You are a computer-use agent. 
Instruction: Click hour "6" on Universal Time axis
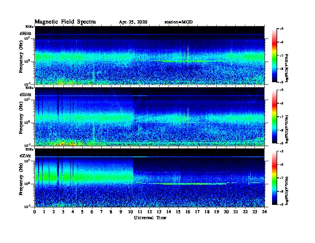click(x=92, y=212)
